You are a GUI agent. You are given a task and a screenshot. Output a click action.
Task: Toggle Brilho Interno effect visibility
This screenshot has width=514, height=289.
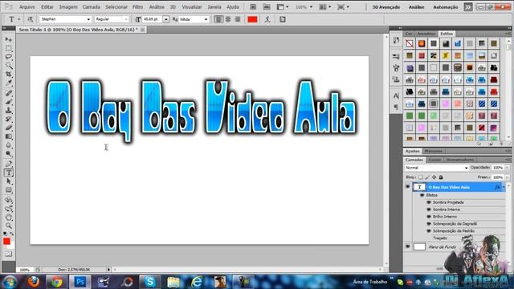(429, 217)
